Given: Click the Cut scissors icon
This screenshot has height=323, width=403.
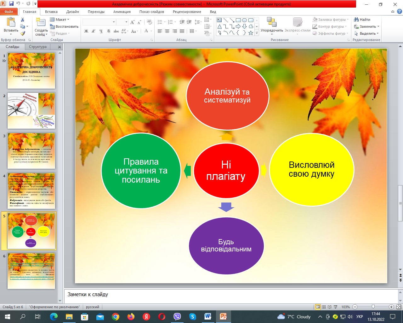Looking at the screenshot, I should pyautogui.click(x=22, y=20).
